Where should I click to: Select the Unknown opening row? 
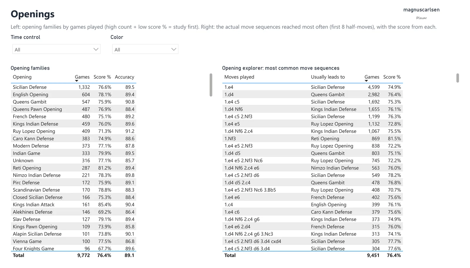coord(73,161)
